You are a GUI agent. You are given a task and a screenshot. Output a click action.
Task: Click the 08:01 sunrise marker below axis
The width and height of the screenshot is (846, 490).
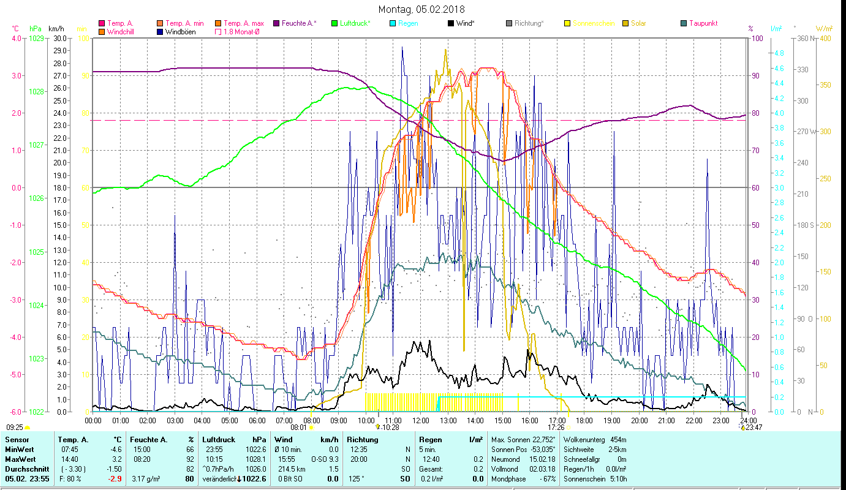coord(298,428)
